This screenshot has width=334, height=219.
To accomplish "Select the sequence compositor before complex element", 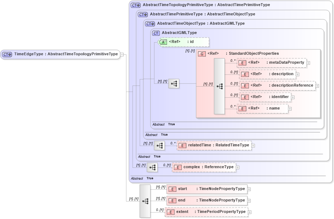I will 152,167.
